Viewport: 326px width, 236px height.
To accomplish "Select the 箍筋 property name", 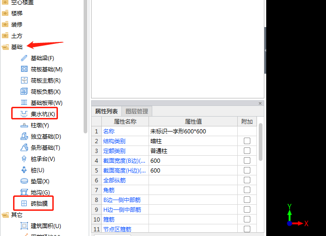I will [x=109, y=219].
